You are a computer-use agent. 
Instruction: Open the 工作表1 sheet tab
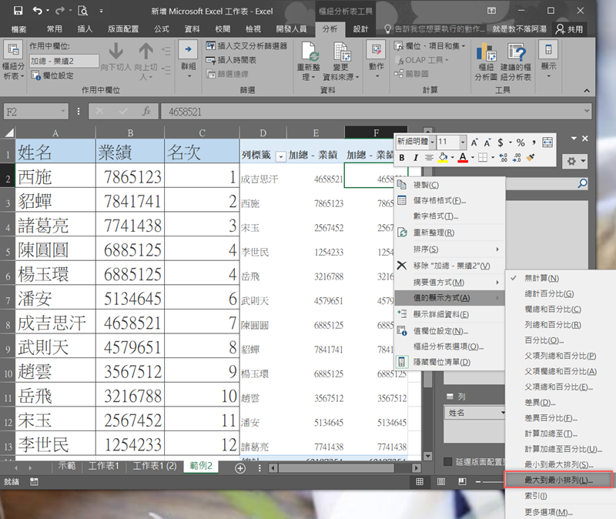[x=103, y=466]
